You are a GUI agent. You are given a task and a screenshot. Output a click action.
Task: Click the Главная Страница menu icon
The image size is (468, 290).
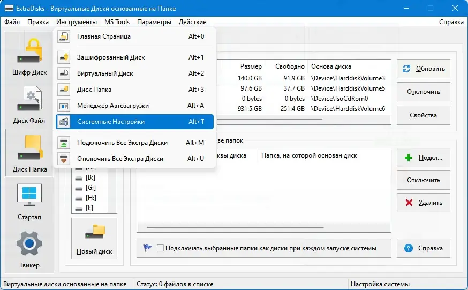[x=64, y=36]
